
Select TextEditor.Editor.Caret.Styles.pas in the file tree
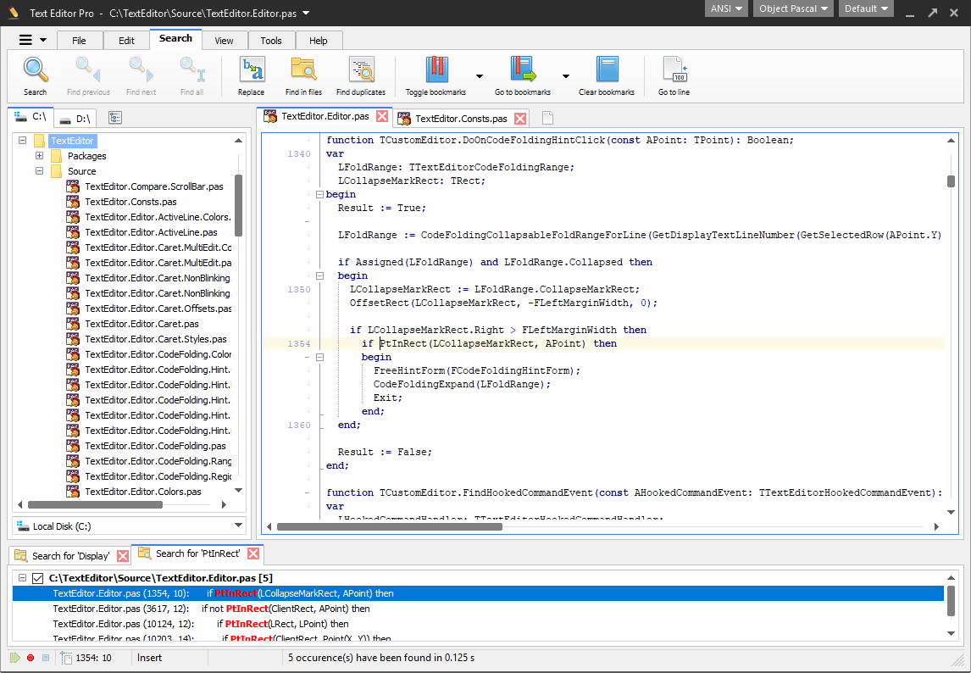coord(156,339)
